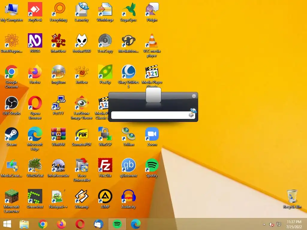Open the muted volume tray icon
This screenshot has width=307, height=230.
[x=271, y=224]
